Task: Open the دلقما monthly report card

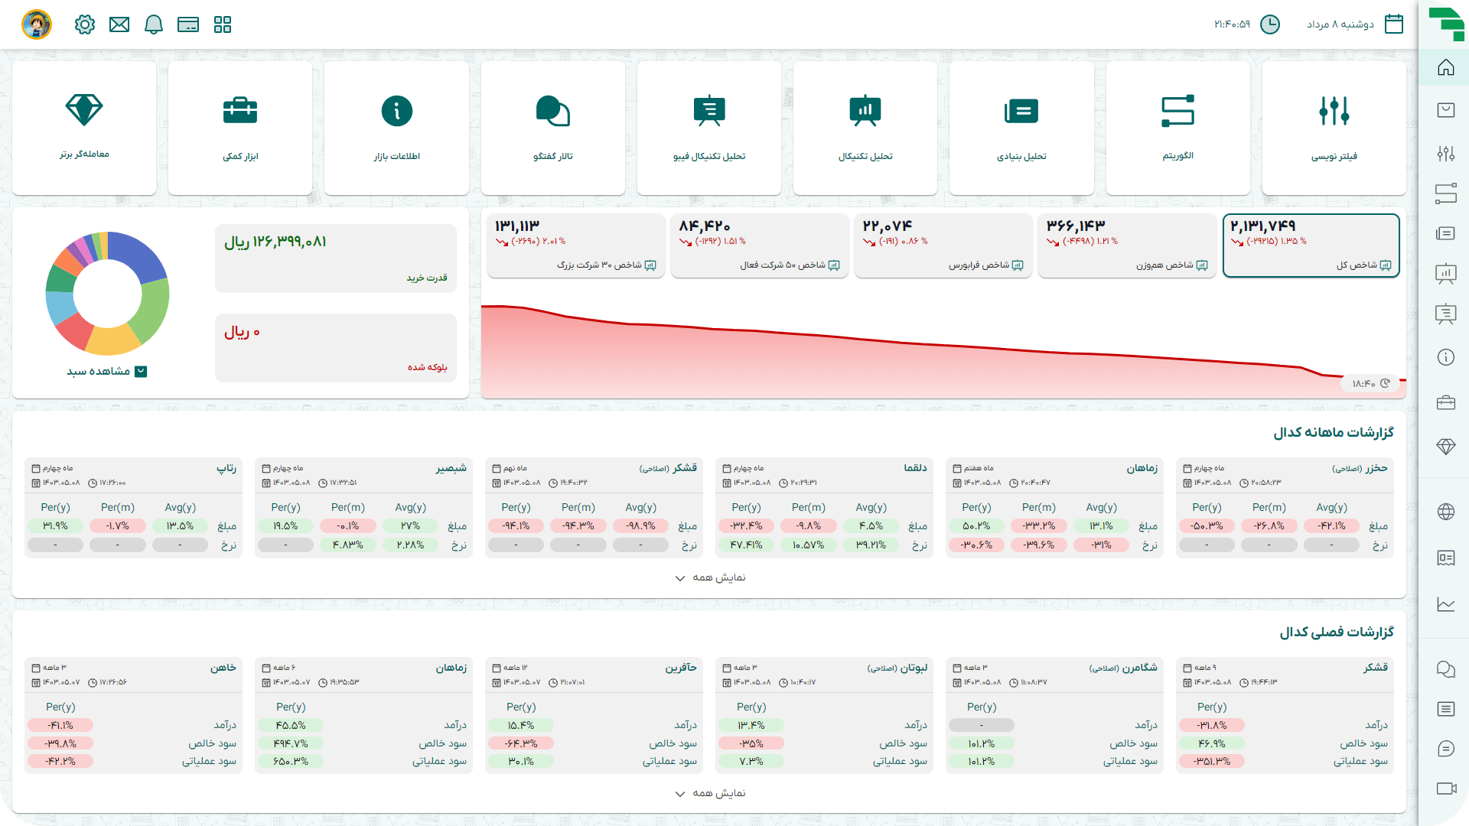Action: click(x=824, y=508)
